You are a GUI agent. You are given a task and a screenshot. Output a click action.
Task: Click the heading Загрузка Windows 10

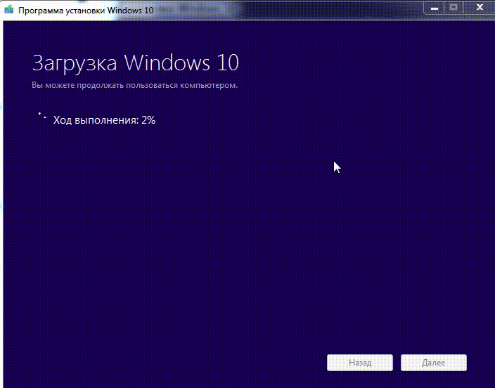136,63
